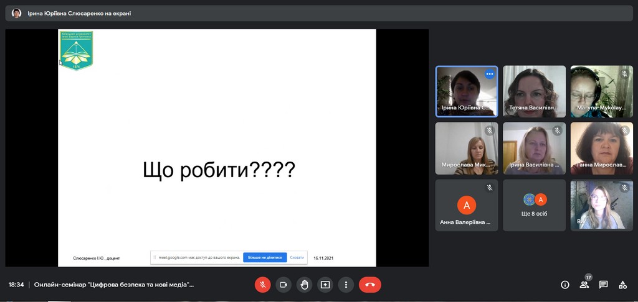Unmute the microphone with the red mic button

point(262,285)
